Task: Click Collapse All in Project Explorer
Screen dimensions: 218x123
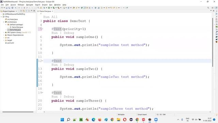Action: click(x=21, y=11)
